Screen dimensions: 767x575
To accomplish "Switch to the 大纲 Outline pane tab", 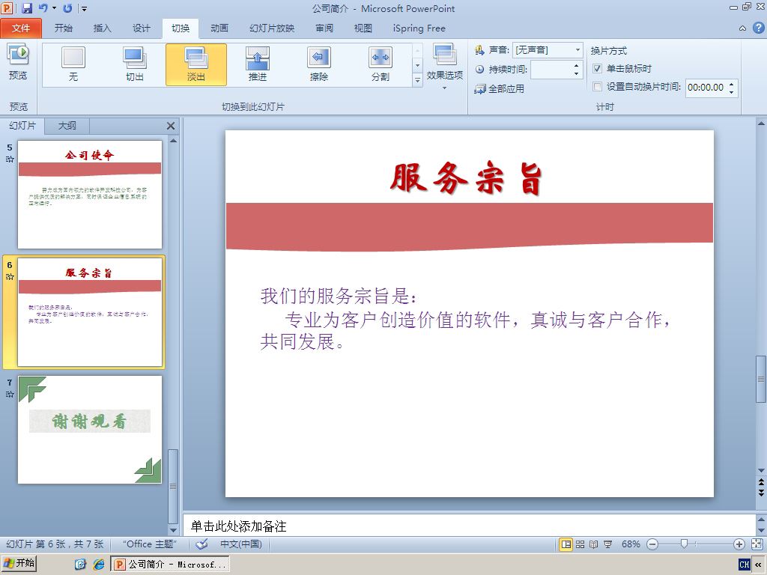I will coord(67,126).
